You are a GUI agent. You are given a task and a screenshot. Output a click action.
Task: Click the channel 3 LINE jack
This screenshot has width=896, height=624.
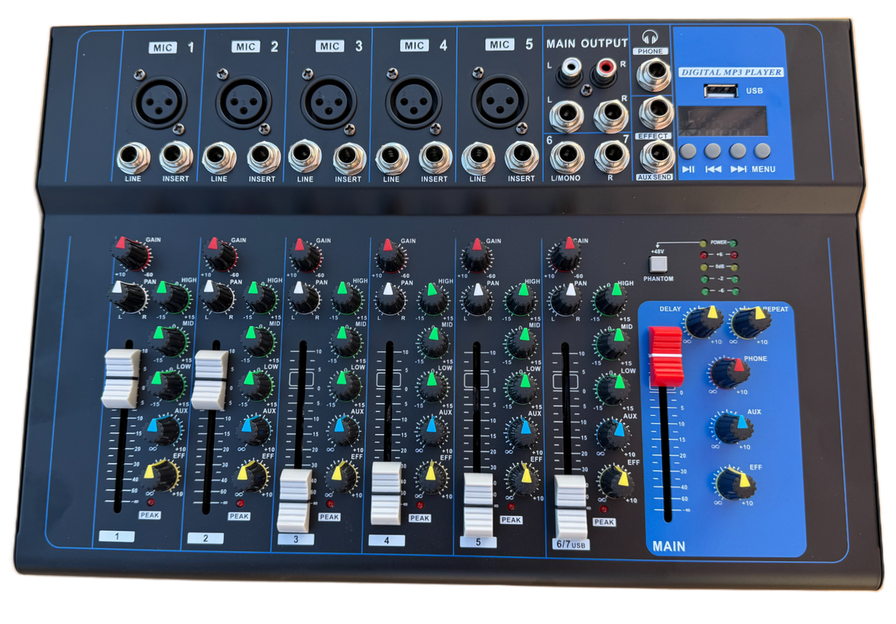click(305, 157)
